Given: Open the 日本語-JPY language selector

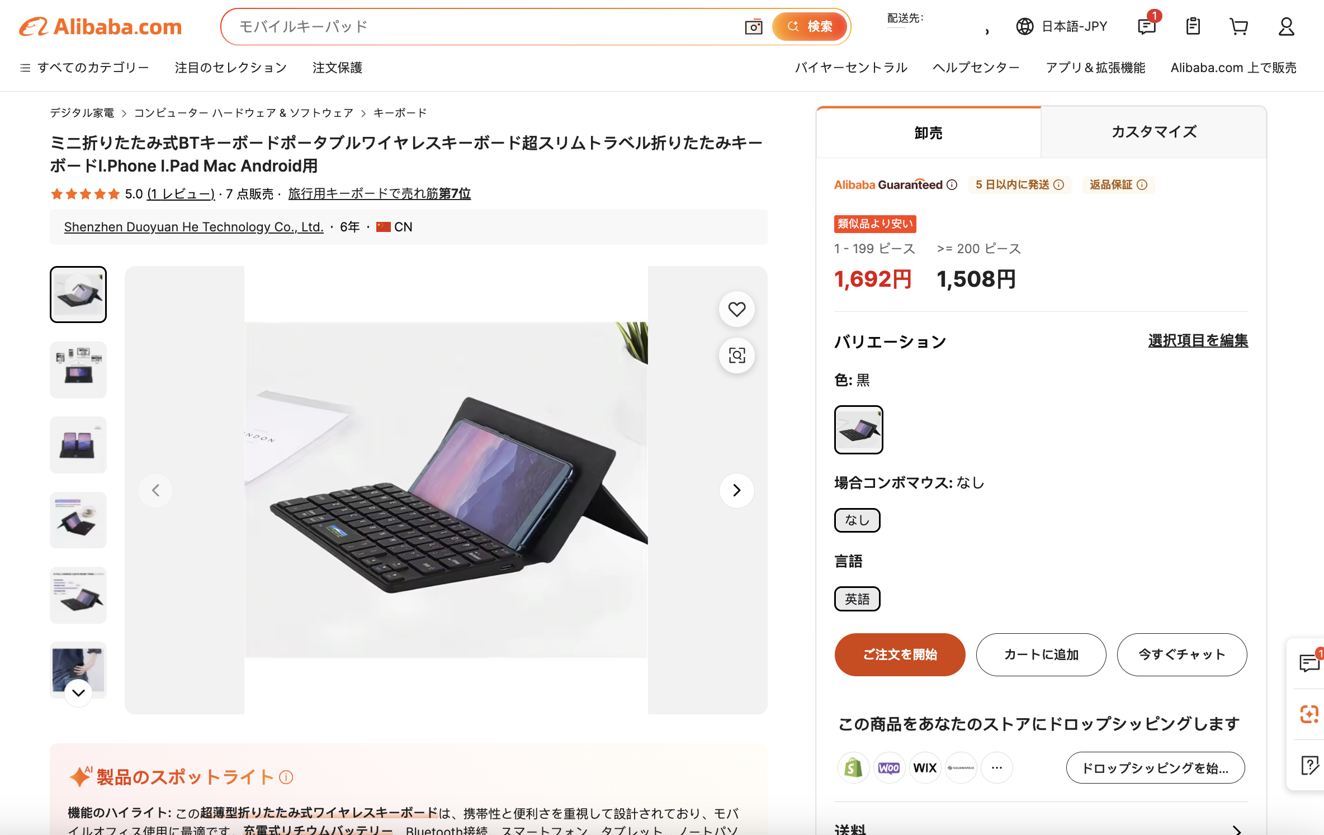Looking at the screenshot, I should [1061, 26].
